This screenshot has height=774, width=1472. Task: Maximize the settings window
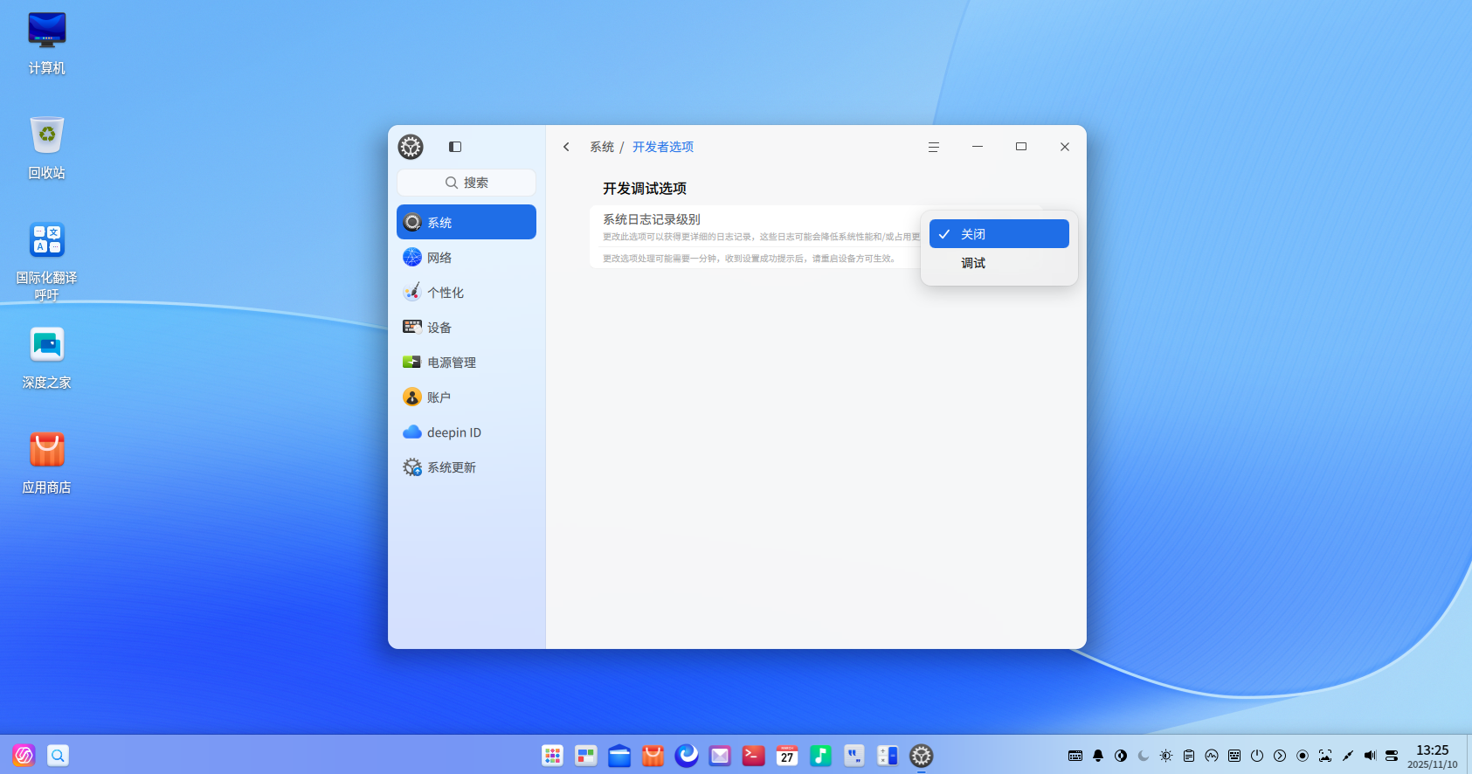(1020, 147)
